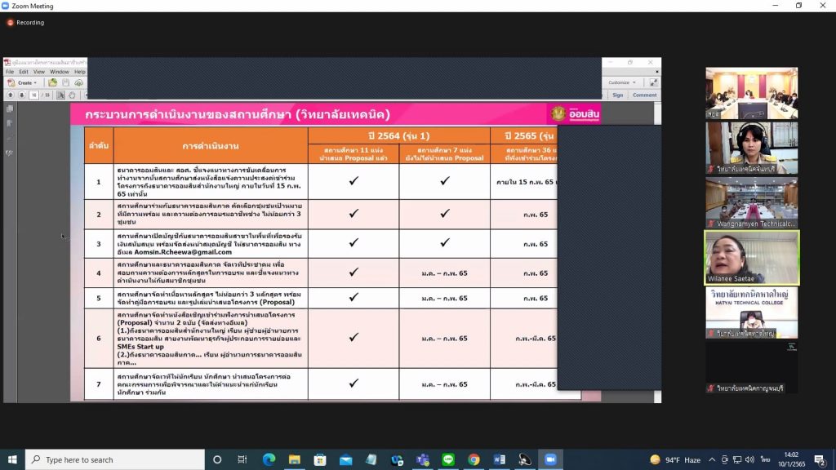Expand the Customize dropdown in the PDF toolbar
836x470 pixels.
621,82
